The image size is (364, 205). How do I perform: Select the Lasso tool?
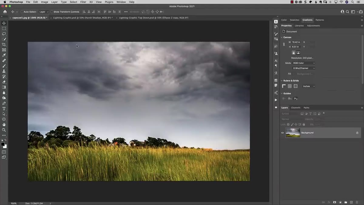point(4,34)
